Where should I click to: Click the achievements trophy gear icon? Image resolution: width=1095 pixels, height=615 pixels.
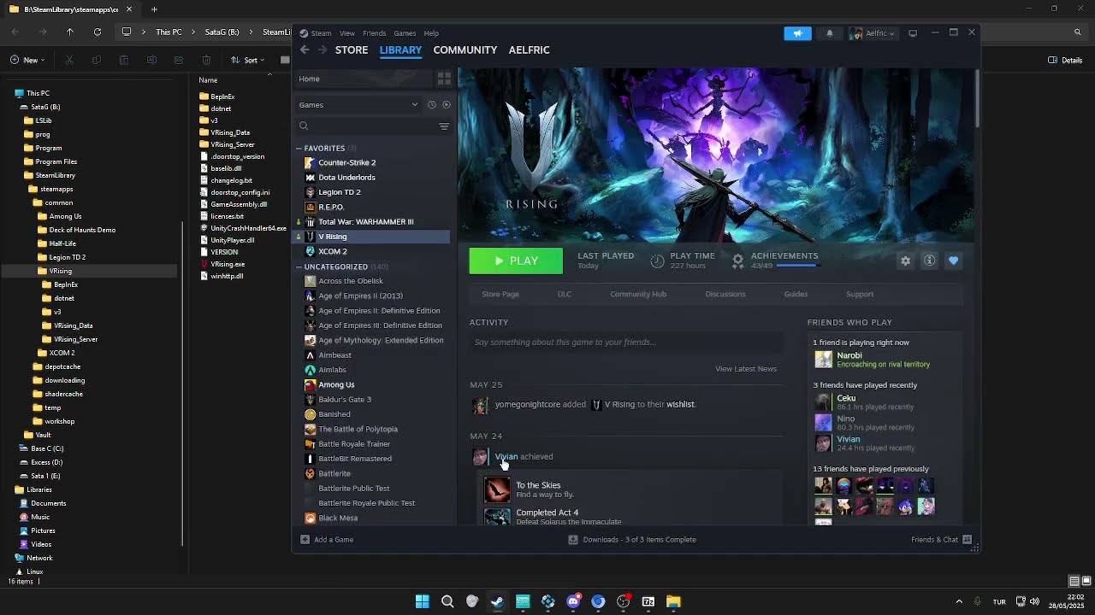[737, 261]
